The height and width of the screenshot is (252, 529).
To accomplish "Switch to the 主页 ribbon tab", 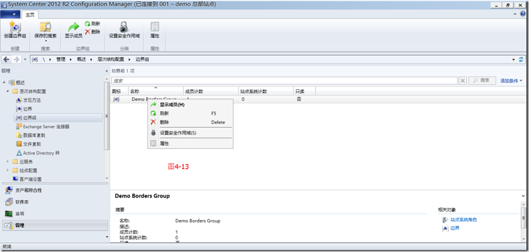I will 30,14.
